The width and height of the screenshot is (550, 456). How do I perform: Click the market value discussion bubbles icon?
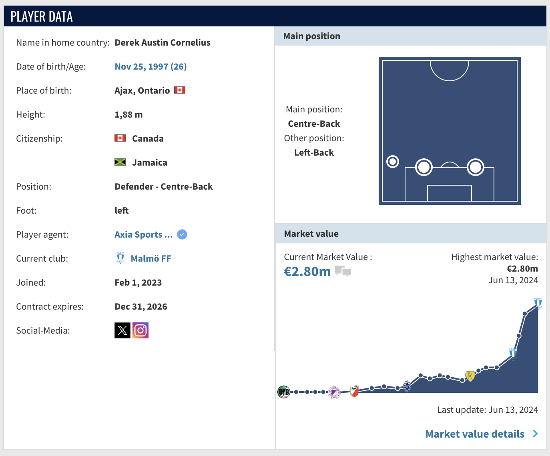point(343,271)
